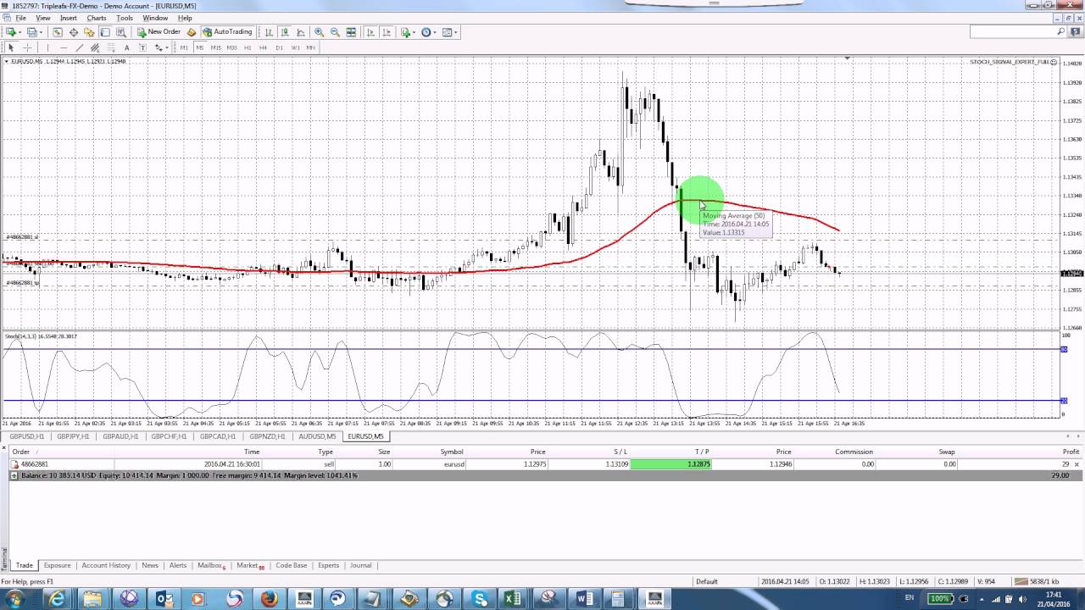Switch to M15 timeframe
The width and height of the screenshot is (1085, 610).
[215, 47]
